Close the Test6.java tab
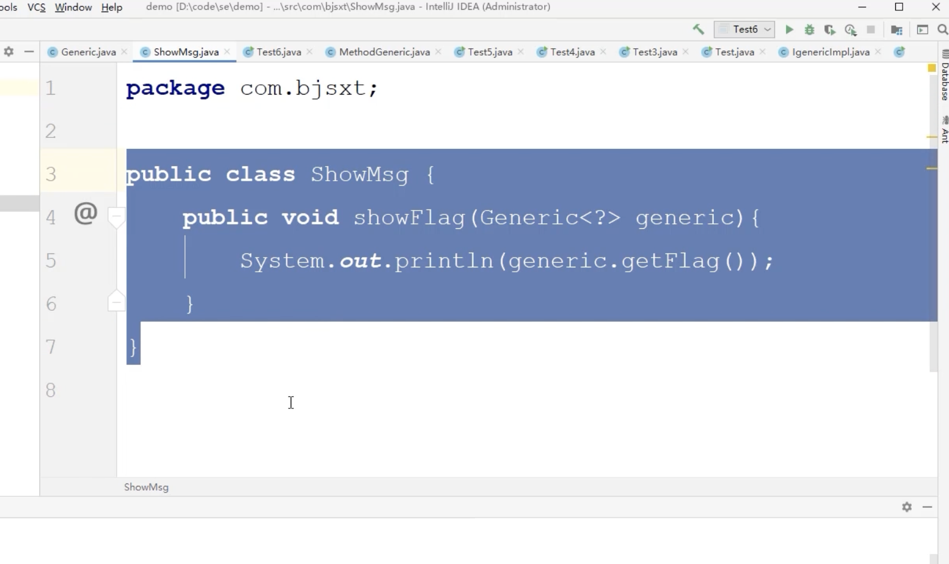The height and width of the screenshot is (564, 949). [x=310, y=52]
